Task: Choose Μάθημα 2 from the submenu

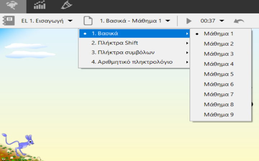Action: (219, 44)
